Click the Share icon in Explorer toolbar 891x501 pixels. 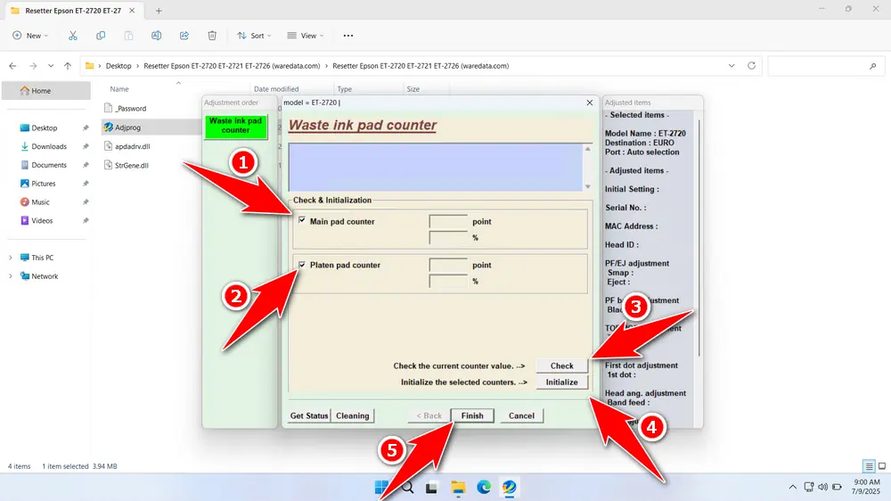(184, 36)
